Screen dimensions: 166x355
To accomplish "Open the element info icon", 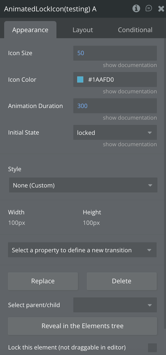I will 136,9.
